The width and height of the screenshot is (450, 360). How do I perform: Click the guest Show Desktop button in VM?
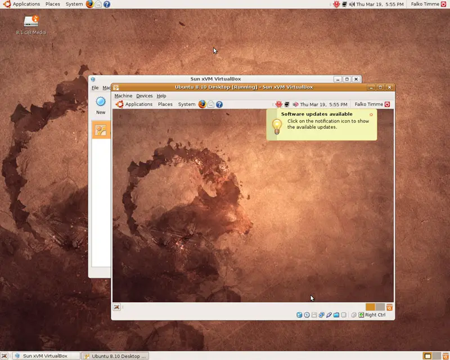117,307
